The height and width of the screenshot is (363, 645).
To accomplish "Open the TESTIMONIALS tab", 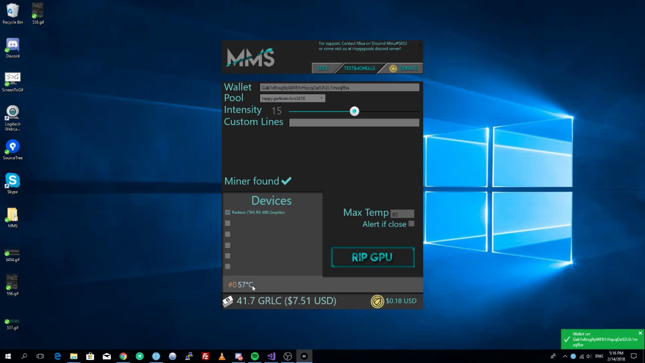I will tap(359, 68).
